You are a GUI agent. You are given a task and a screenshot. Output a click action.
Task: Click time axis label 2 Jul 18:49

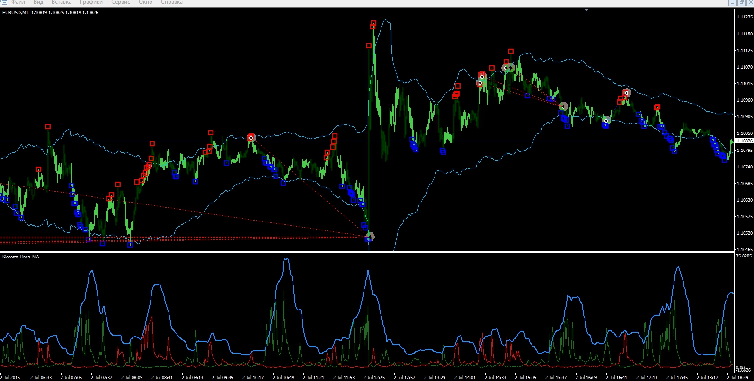pyautogui.click(x=738, y=378)
